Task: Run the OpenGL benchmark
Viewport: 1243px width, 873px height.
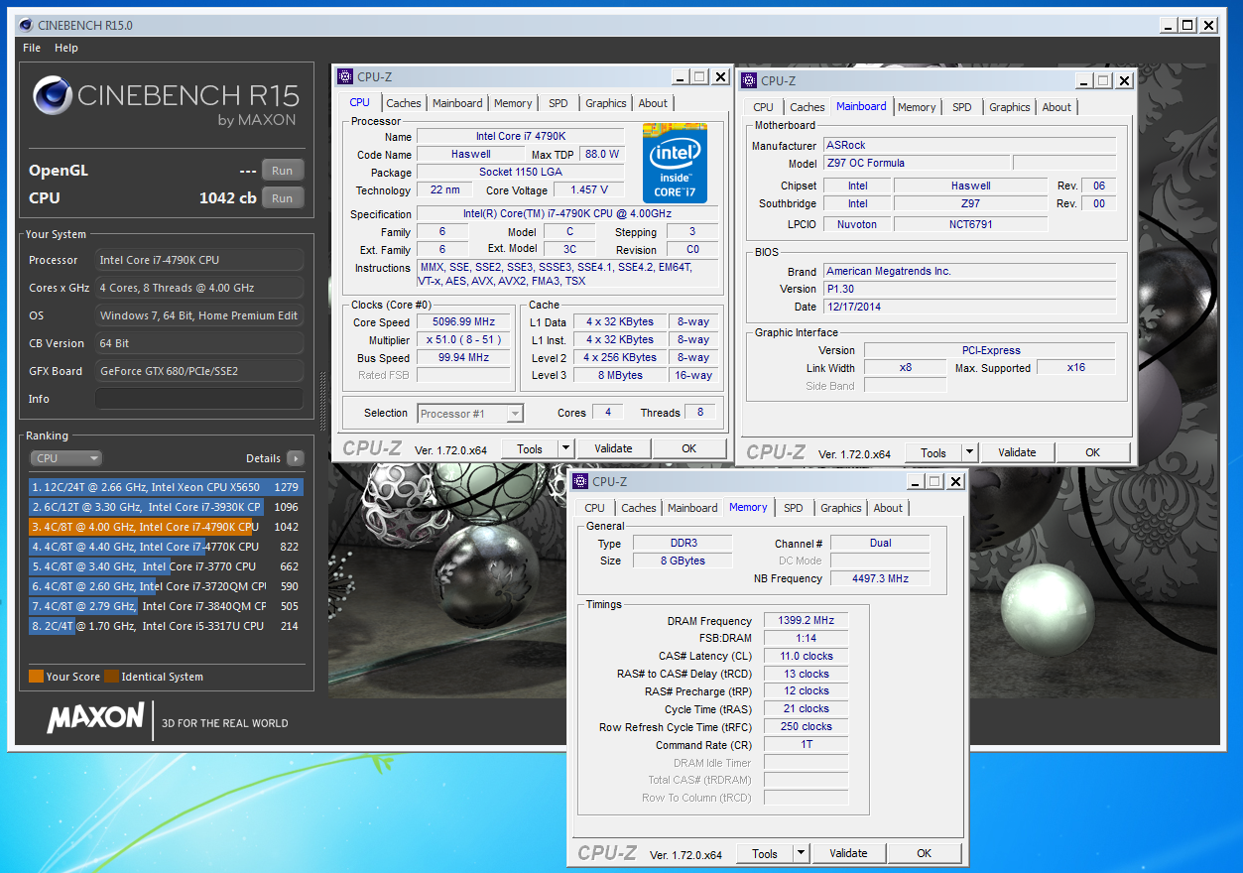Action: 283,170
